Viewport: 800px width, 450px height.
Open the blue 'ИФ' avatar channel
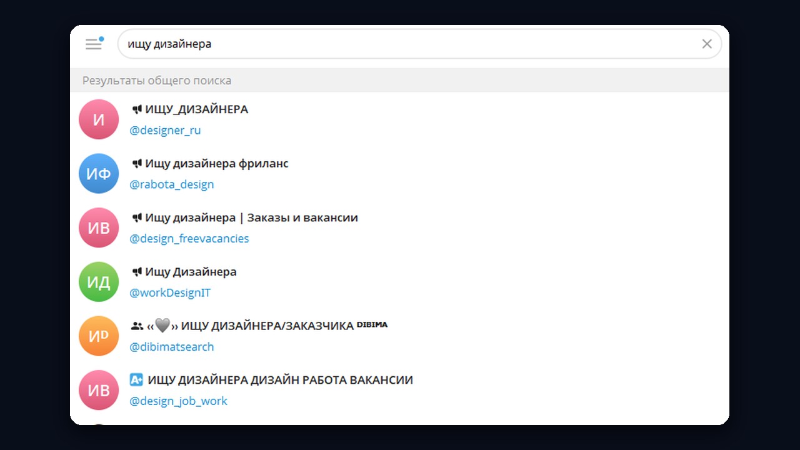click(99, 174)
